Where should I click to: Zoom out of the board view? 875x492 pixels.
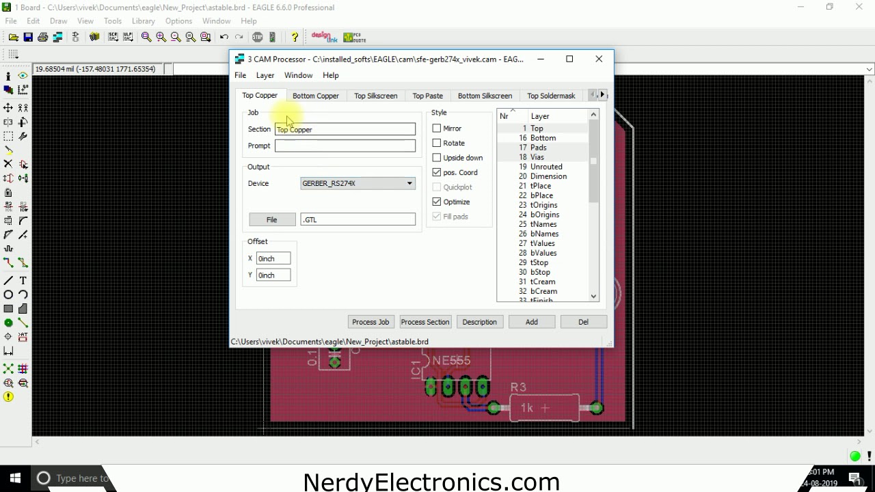[x=176, y=37]
